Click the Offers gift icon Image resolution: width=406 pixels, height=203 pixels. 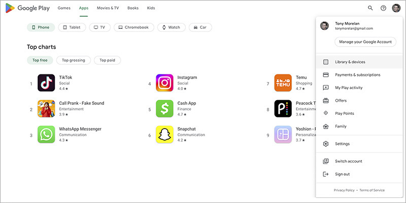tap(326, 100)
